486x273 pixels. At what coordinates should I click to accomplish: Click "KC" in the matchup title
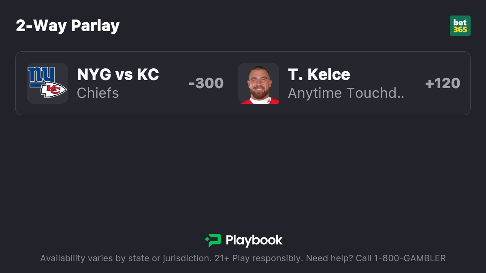[148, 74]
